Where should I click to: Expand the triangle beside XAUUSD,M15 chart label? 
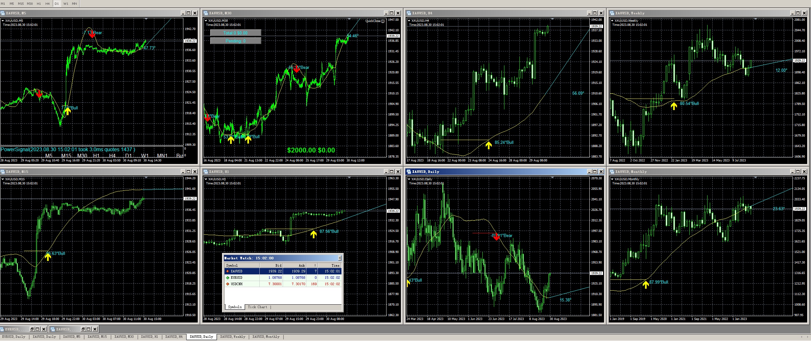pyautogui.click(x=3, y=179)
